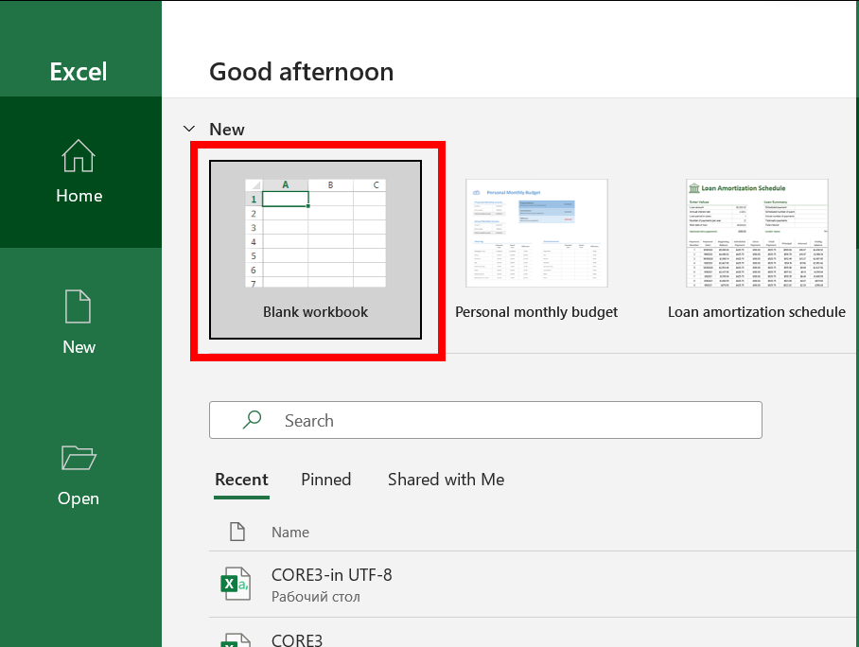The height and width of the screenshot is (647, 859).
Task: Switch to the Pinned tab
Action: (x=326, y=480)
